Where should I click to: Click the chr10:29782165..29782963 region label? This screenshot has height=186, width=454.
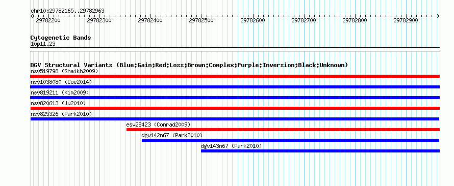click(67, 11)
